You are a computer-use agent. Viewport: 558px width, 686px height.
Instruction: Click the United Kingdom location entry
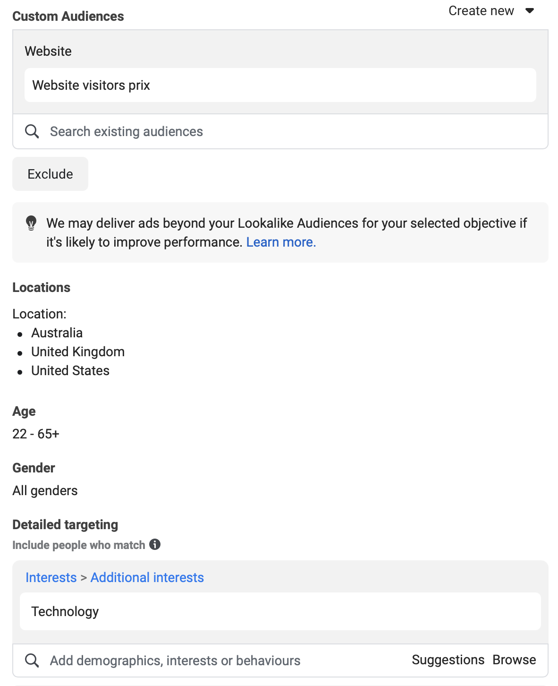tap(78, 352)
